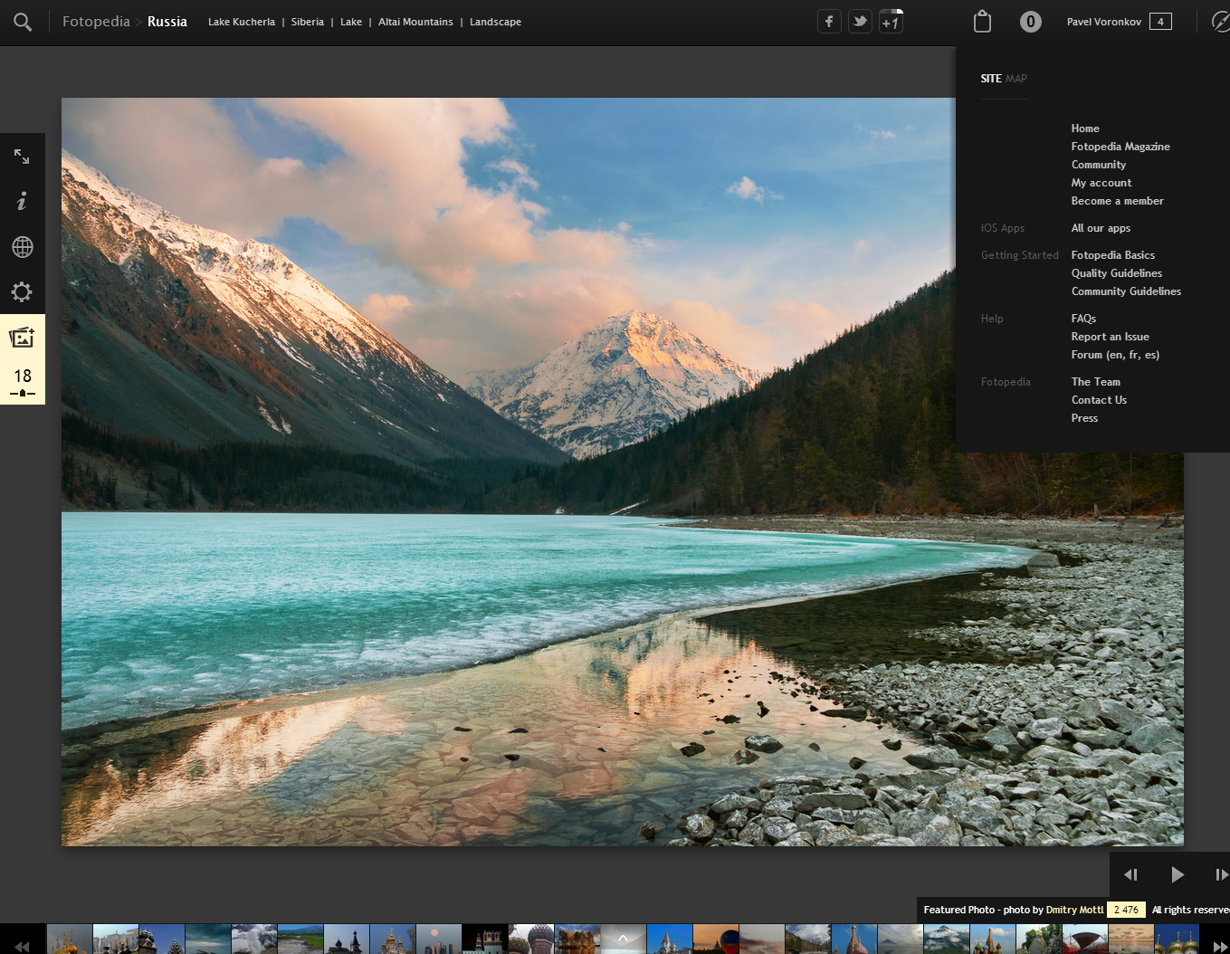The width and height of the screenshot is (1230, 954).
Task: Play the slideshow
Action: [1177, 874]
